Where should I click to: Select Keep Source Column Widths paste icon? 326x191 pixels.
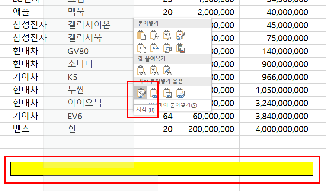pos(154,48)
